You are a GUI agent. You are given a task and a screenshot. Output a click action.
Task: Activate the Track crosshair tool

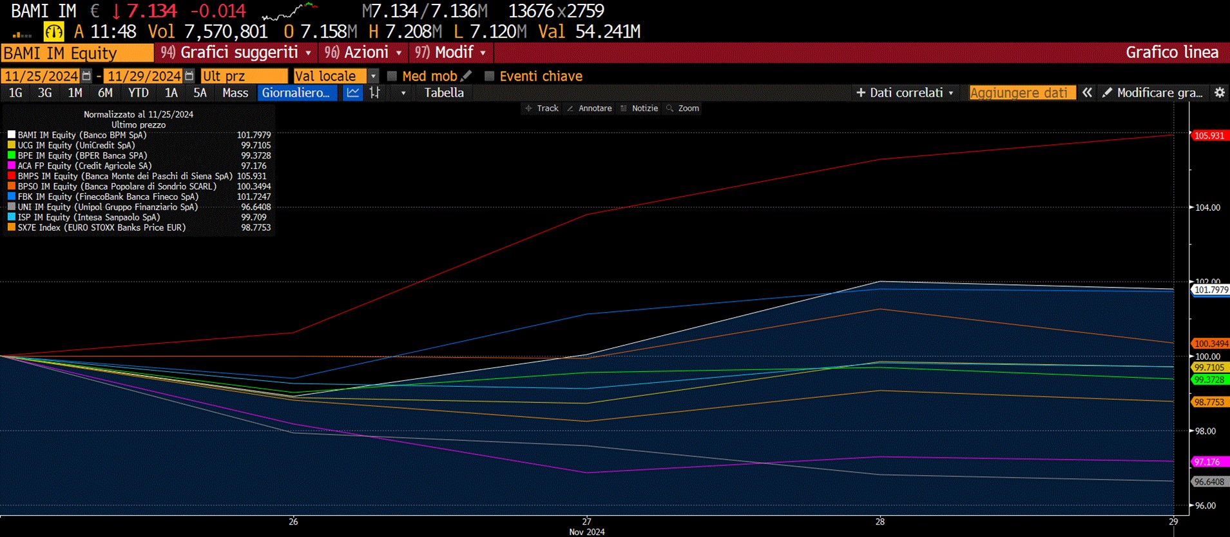(x=542, y=108)
